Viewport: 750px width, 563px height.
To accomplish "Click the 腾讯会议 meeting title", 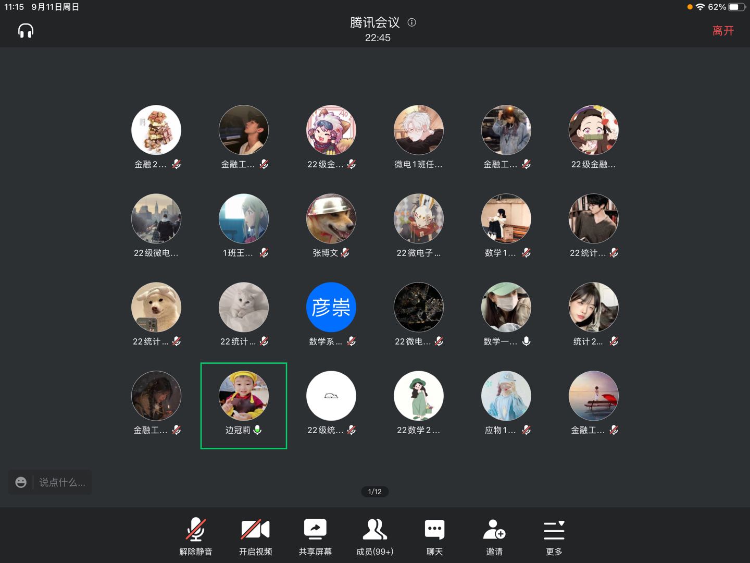I will pyautogui.click(x=374, y=22).
